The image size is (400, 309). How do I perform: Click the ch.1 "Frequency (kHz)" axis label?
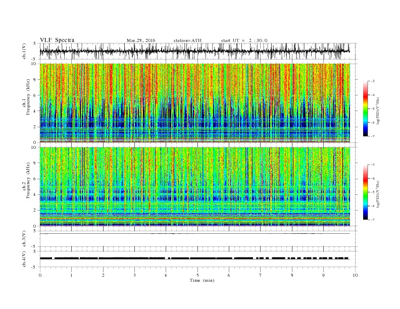coord(28,97)
